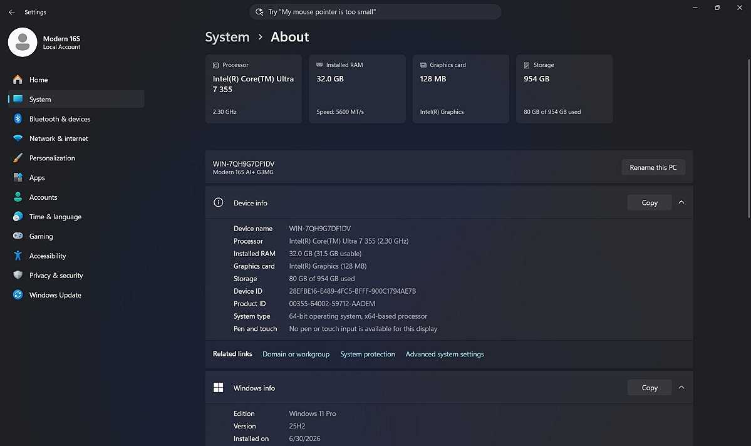Collapse the Device info section

[681, 202]
